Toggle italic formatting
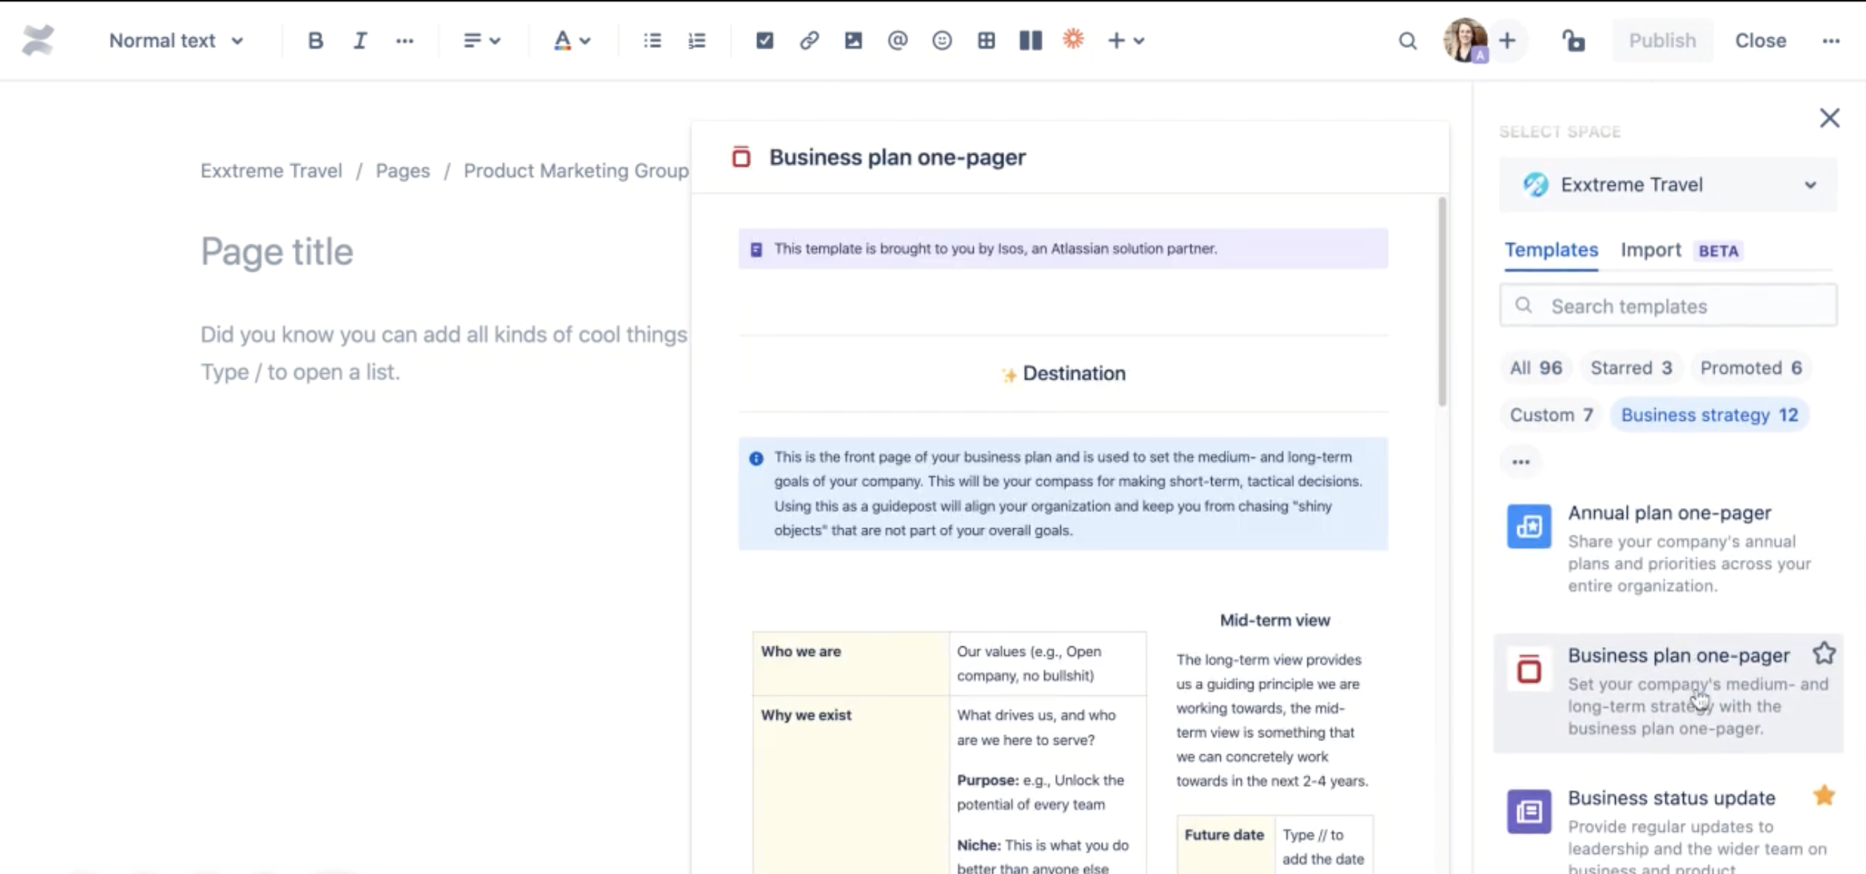The height and width of the screenshot is (874, 1866). pos(360,41)
